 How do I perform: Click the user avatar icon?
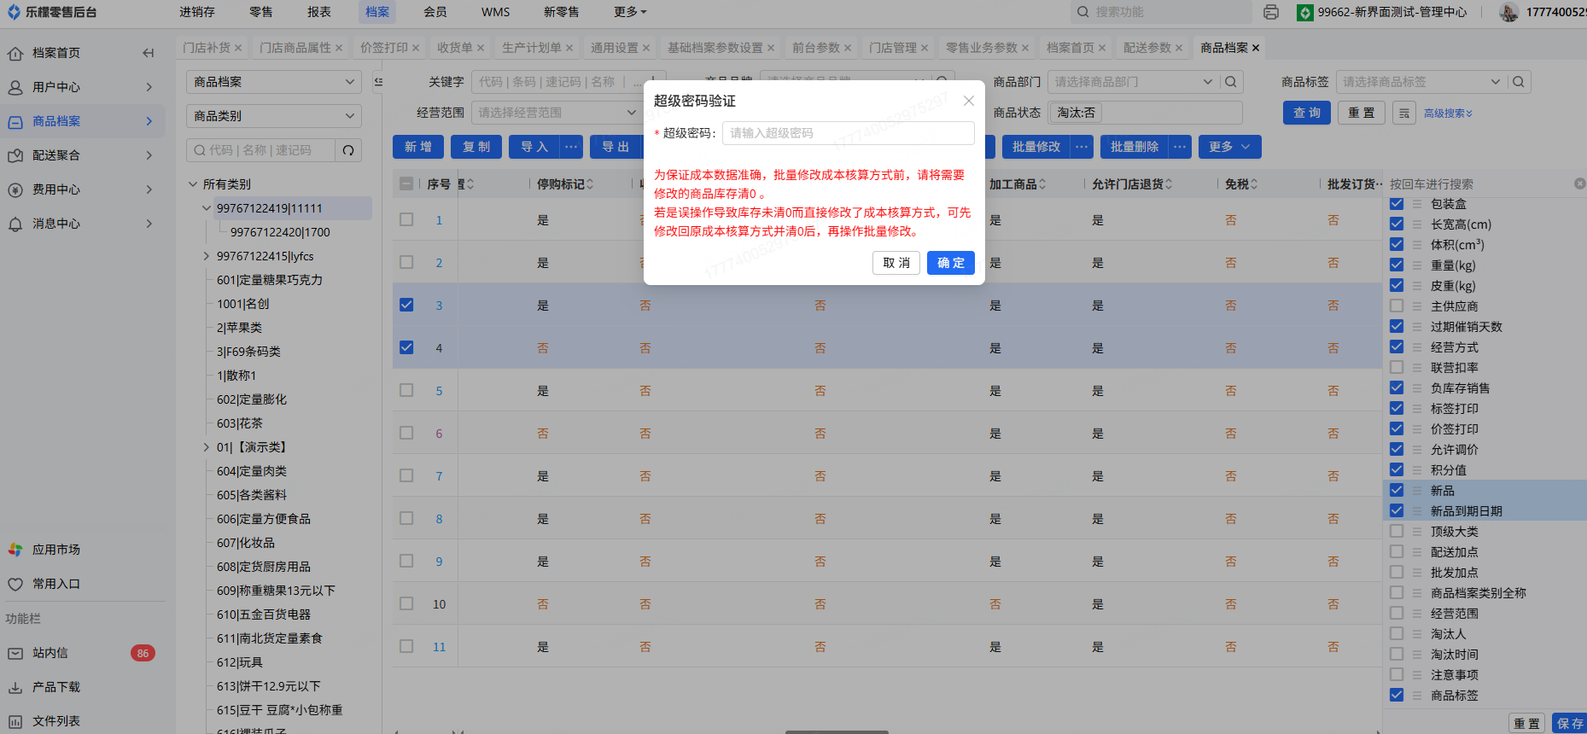coord(1508,12)
